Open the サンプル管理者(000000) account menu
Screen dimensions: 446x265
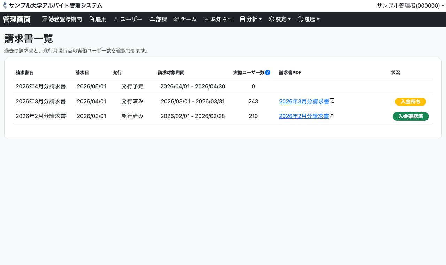(410, 6)
